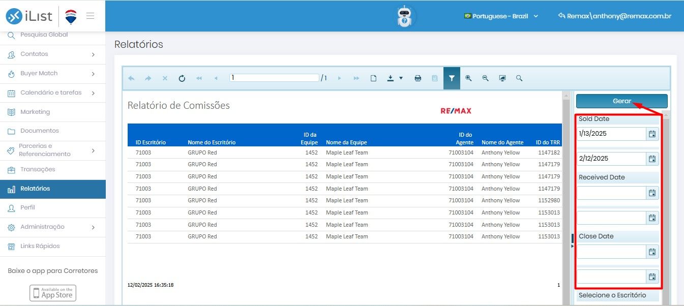684x306 pixels.
Task: Click the Sold Date field showing 2/12/2025
Action: coord(611,159)
